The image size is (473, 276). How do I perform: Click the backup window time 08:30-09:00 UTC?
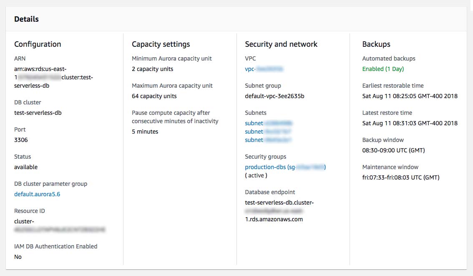[393, 150]
